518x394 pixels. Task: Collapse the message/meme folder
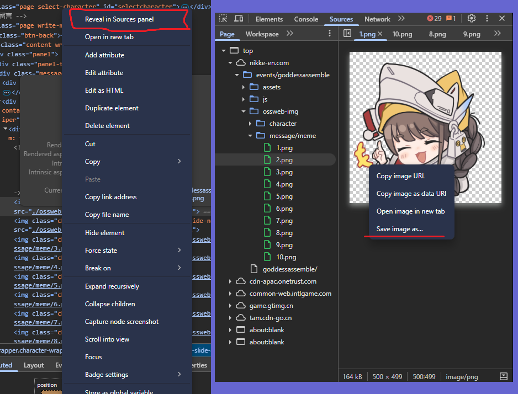(x=250, y=136)
